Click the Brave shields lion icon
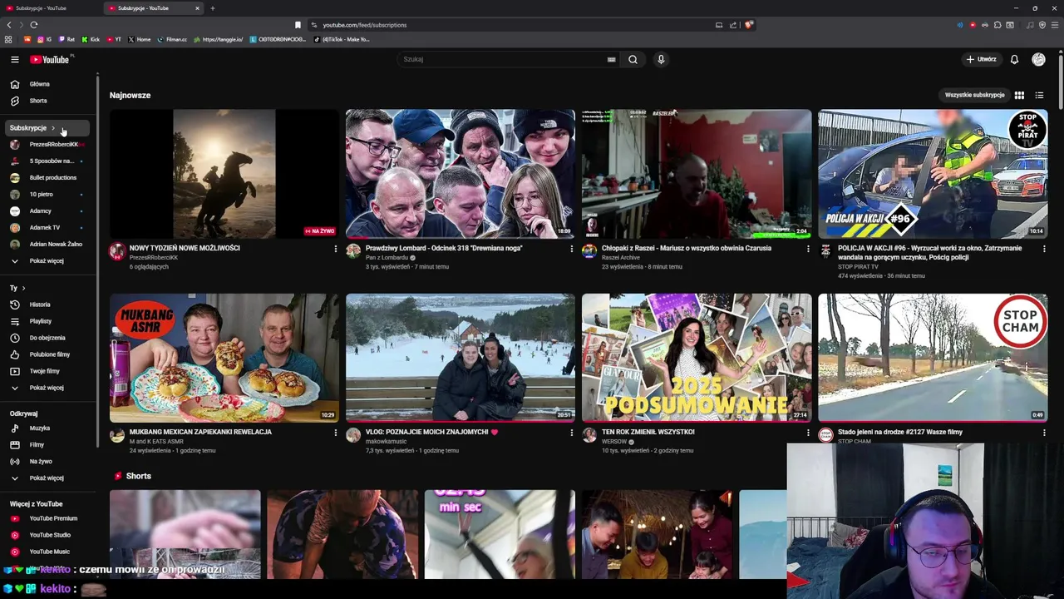Screen dimensions: 1064x599 pos(748,25)
